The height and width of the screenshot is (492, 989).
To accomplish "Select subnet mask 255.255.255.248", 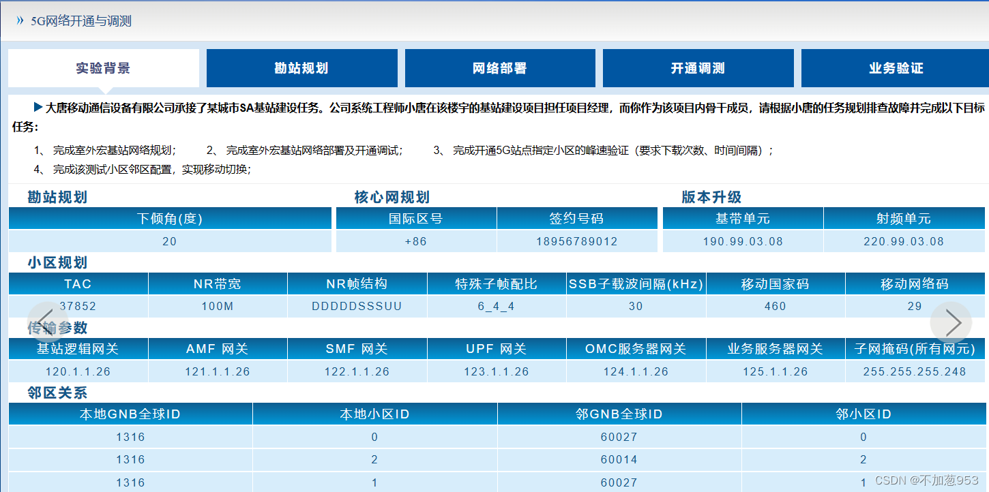I will 915,372.
